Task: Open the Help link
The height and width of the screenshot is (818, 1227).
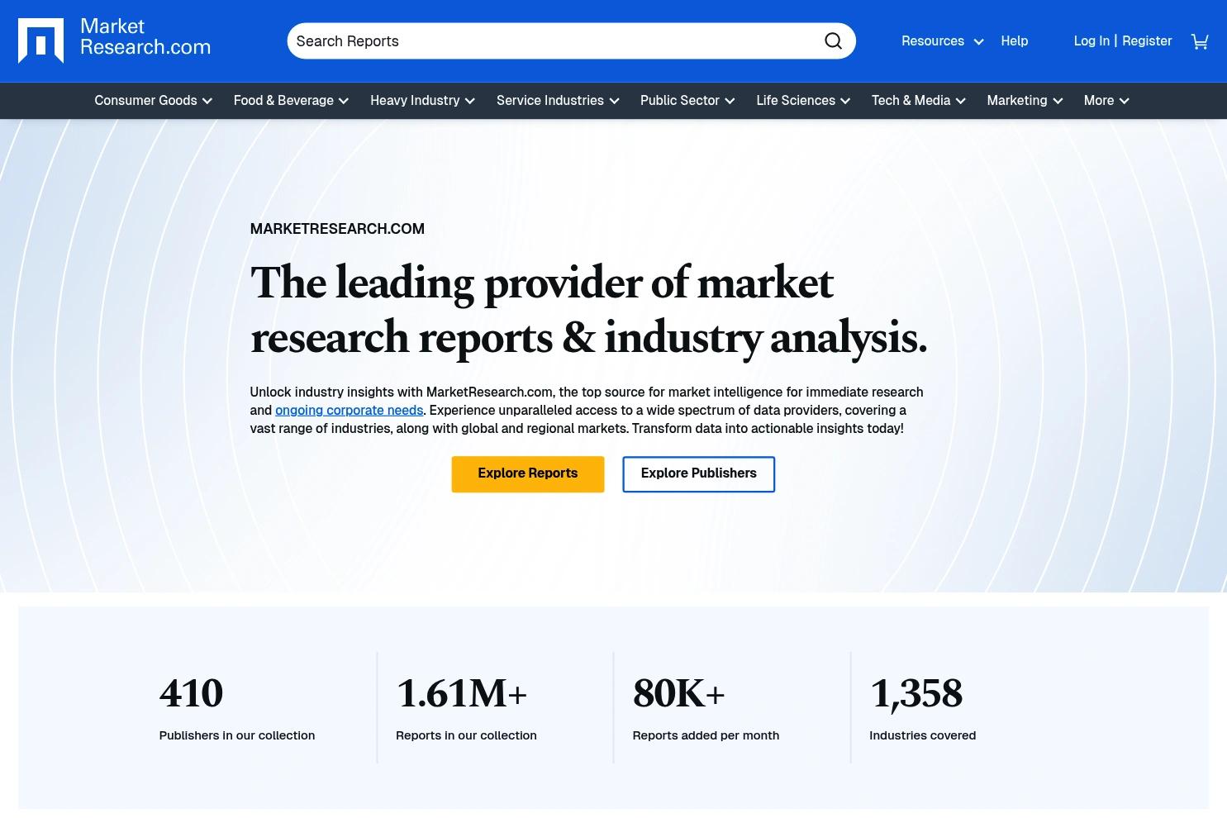Action: pyautogui.click(x=1015, y=41)
